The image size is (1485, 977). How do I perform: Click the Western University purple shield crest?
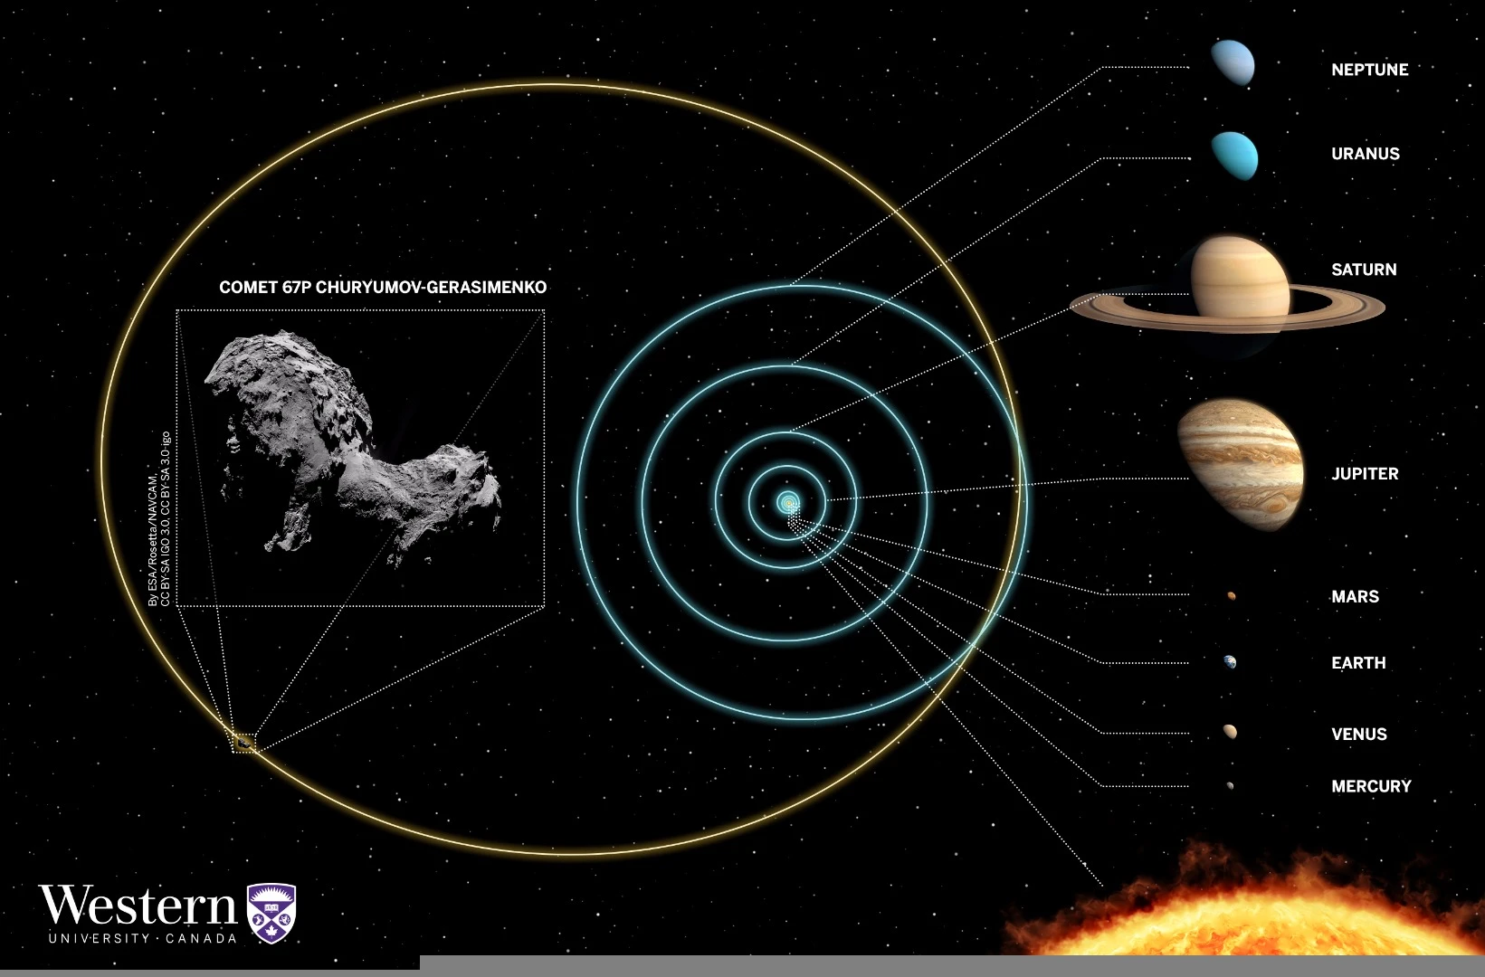tap(271, 913)
